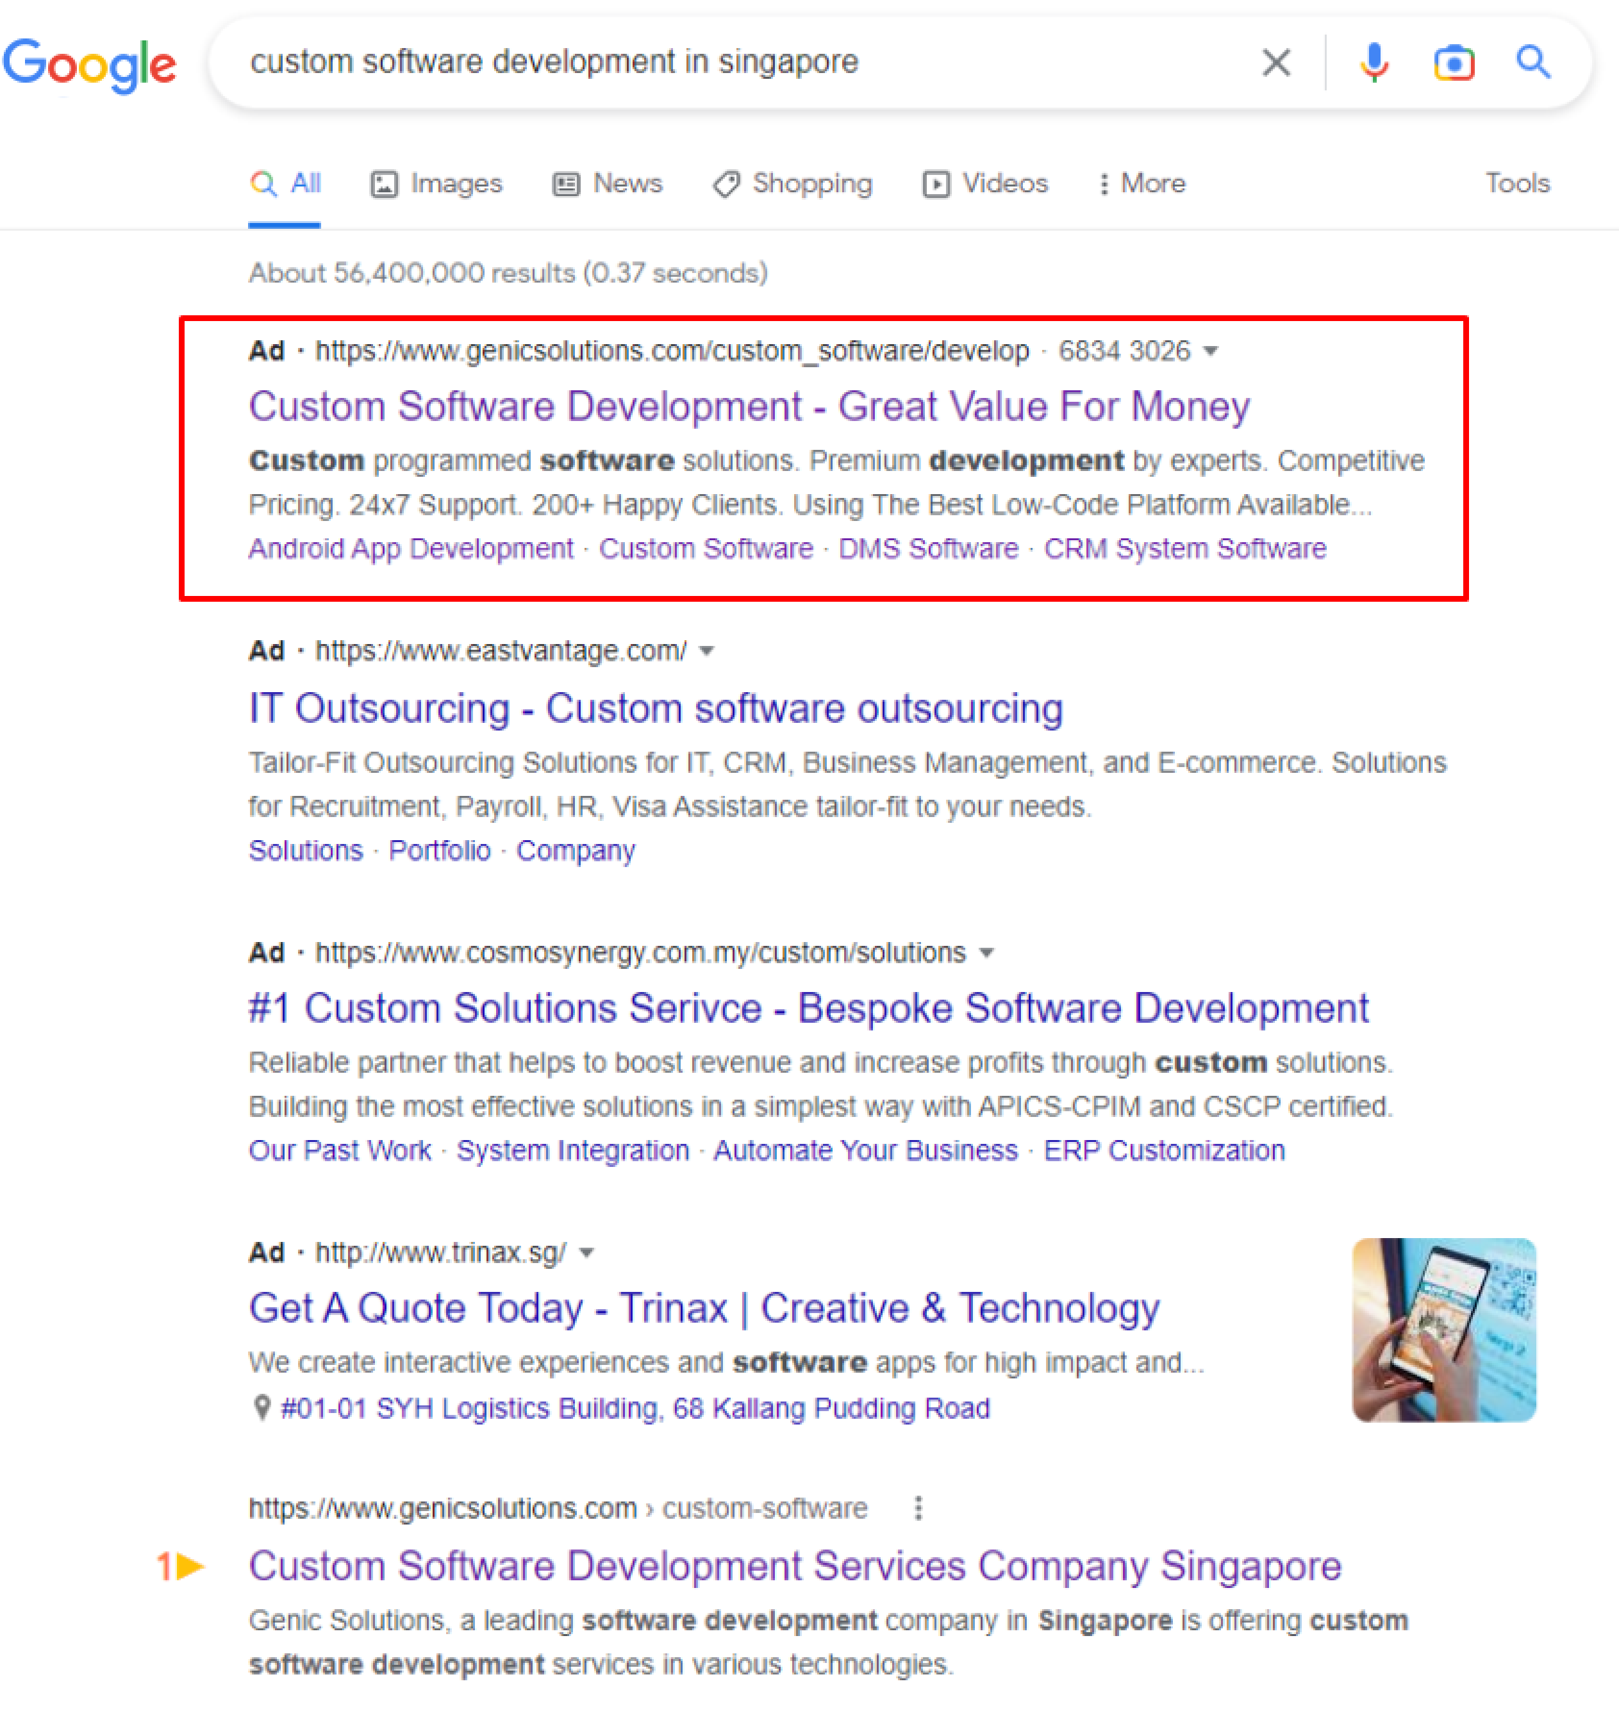The image size is (1619, 1736).
Task: Open the Portfolio sitelink
Action: coord(439,850)
